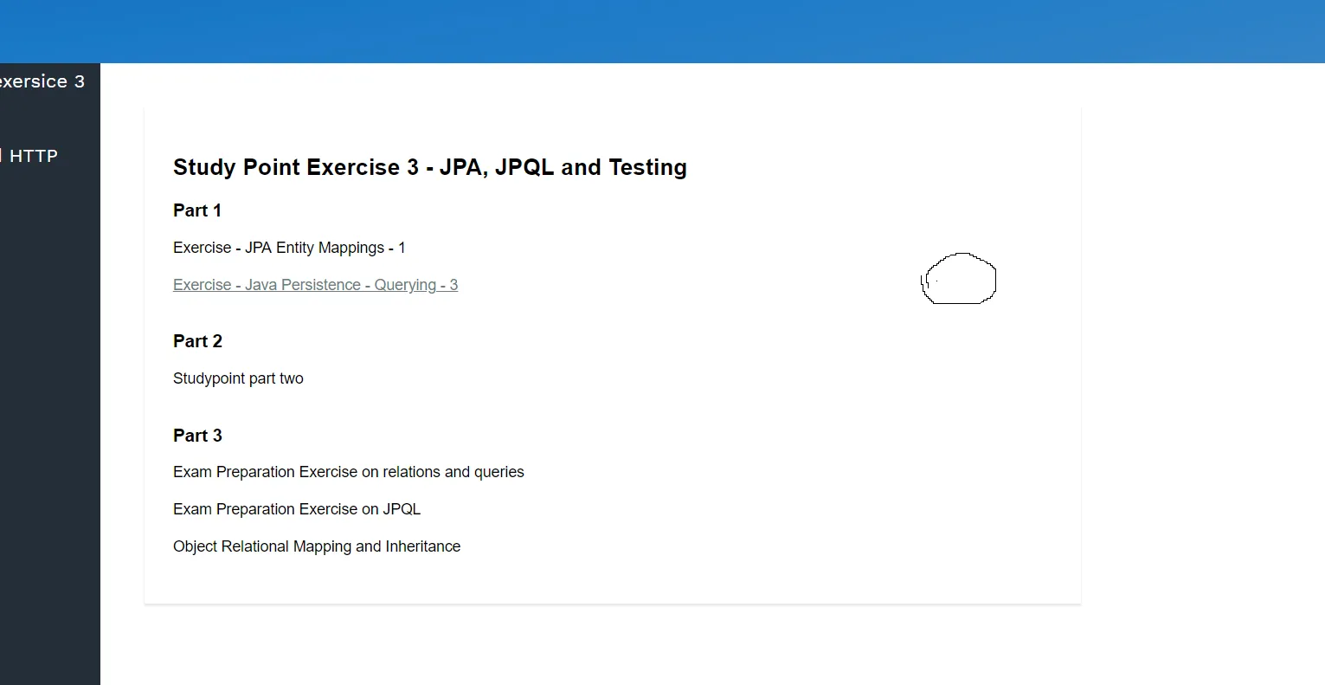The image size is (1325, 685).
Task: Click Exam Preparation Exercise on JPQL
Action: tap(296, 509)
